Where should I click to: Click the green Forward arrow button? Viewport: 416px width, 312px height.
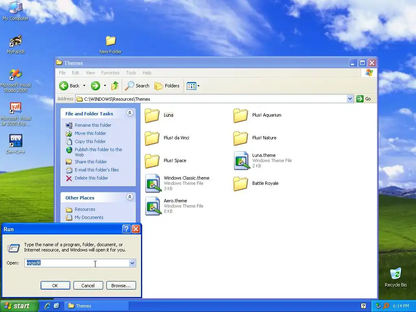click(95, 86)
